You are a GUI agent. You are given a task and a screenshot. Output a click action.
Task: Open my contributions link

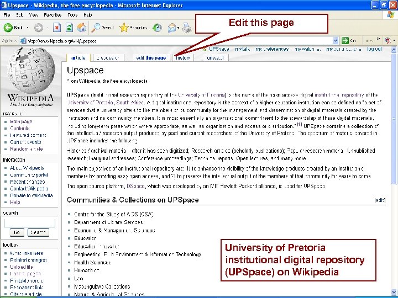[344, 49]
